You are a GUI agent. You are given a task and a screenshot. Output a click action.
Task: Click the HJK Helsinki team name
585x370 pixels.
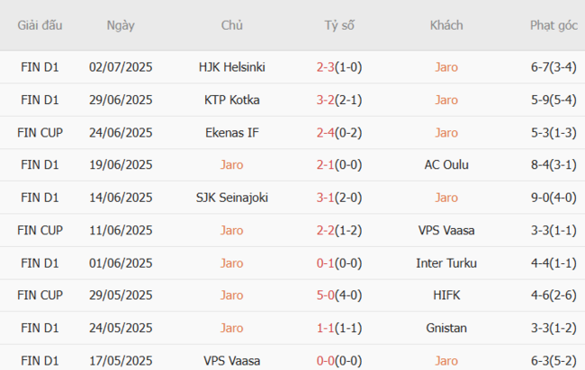coord(231,66)
